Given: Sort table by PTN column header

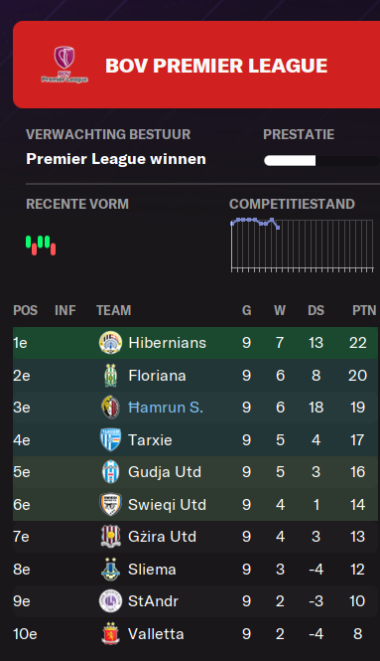Looking at the screenshot, I should tap(364, 310).
